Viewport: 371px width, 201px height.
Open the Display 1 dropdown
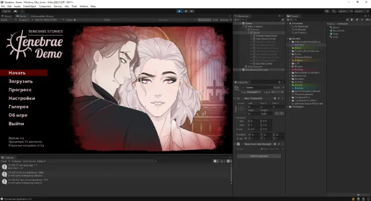tap(26, 20)
